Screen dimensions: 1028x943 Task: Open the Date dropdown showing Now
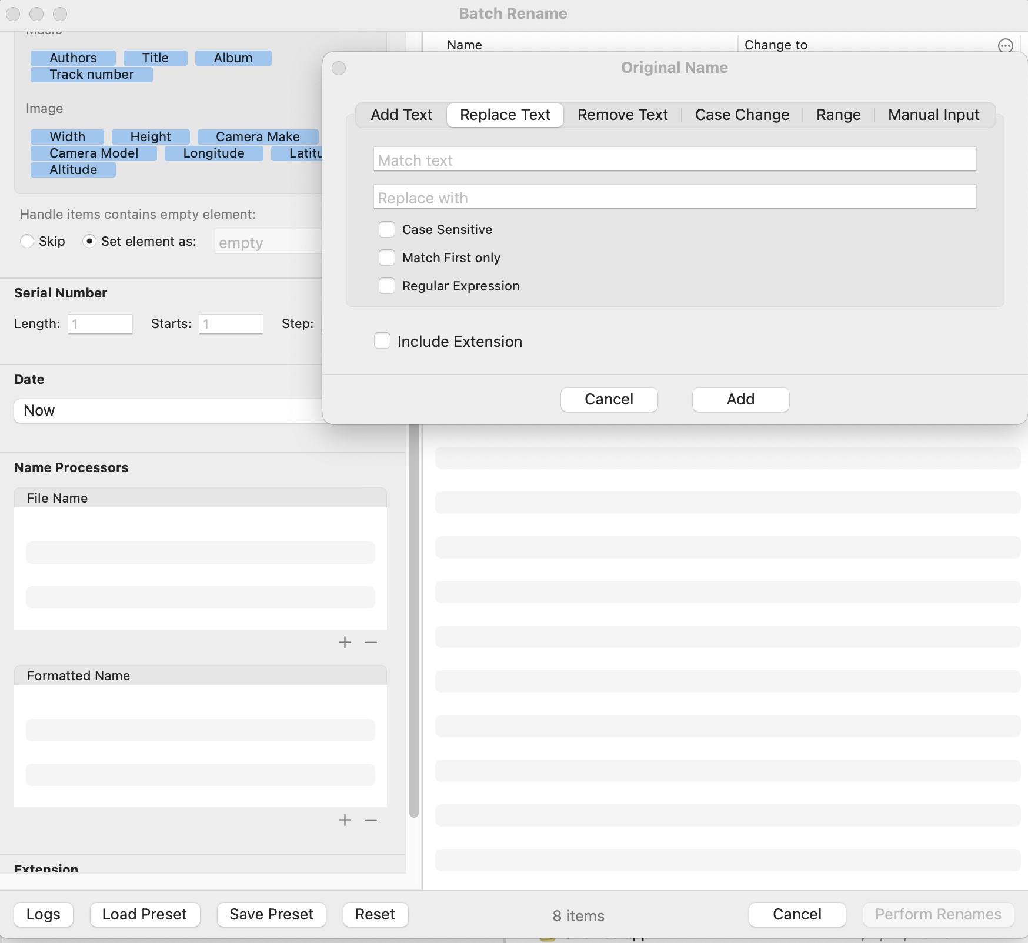[x=168, y=411]
